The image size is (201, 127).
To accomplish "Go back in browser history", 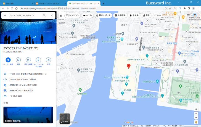I will 3,9.
